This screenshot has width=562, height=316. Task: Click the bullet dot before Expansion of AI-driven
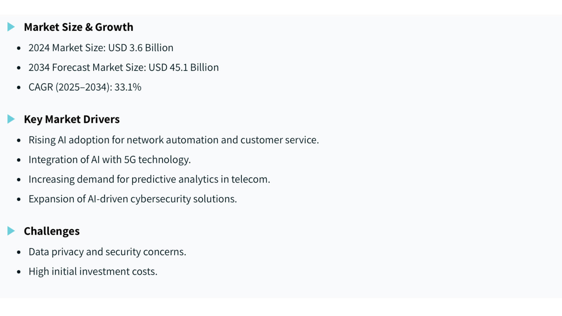[19, 199]
